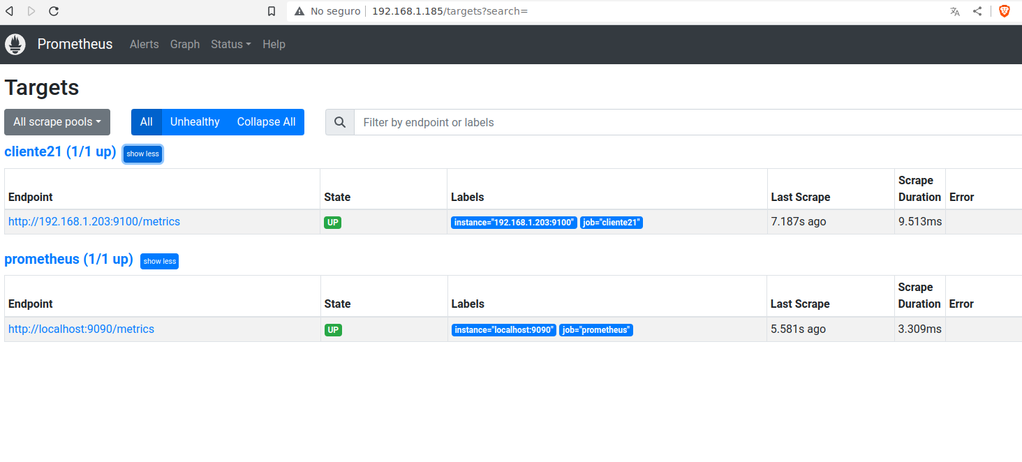Click the 'prometheus (1/1 up)' heading link
The image size is (1022, 462).
click(x=68, y=259)
